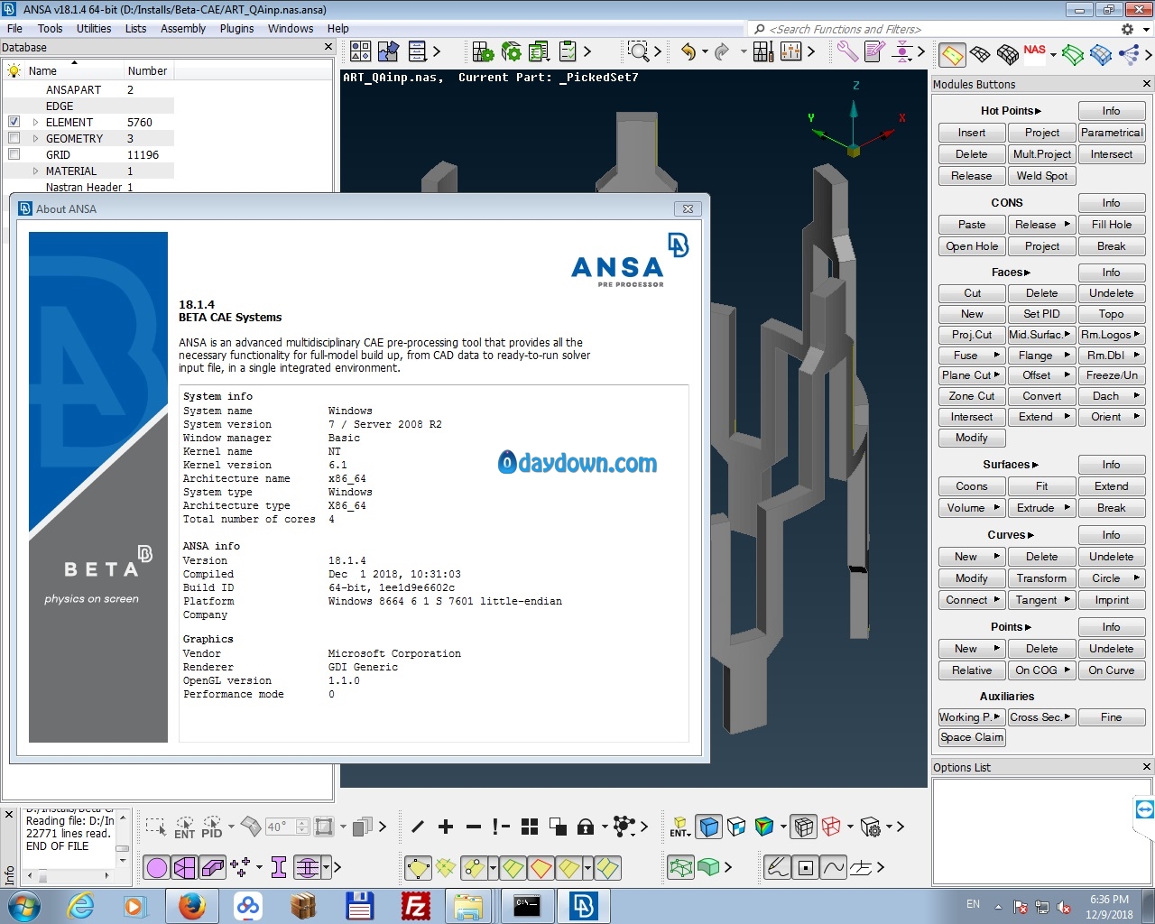Image resolution: width=1155 pixels, height=924 pixels.
Task: Click the angle value field showing 40°
Action: coord(280,827)
